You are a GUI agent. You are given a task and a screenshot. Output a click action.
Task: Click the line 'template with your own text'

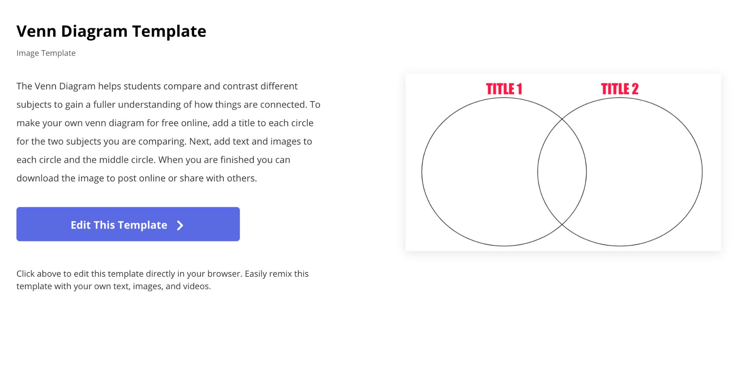(113, 286)
